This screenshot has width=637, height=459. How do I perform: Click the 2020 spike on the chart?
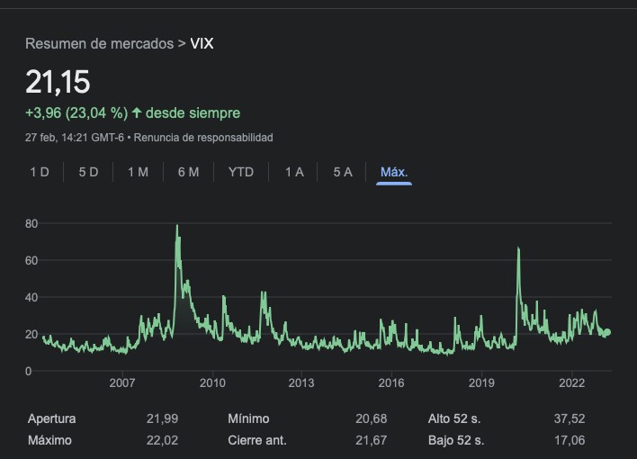coord(518,248)
